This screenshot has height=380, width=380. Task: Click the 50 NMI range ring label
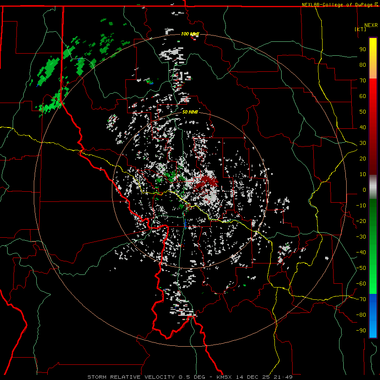pos(190,112)
